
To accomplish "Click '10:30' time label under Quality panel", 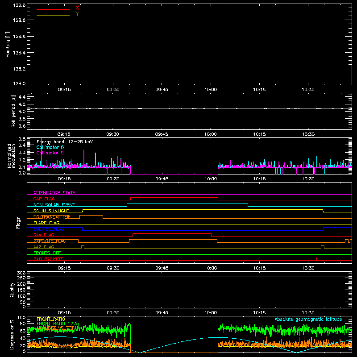I will tap(308, 313).
